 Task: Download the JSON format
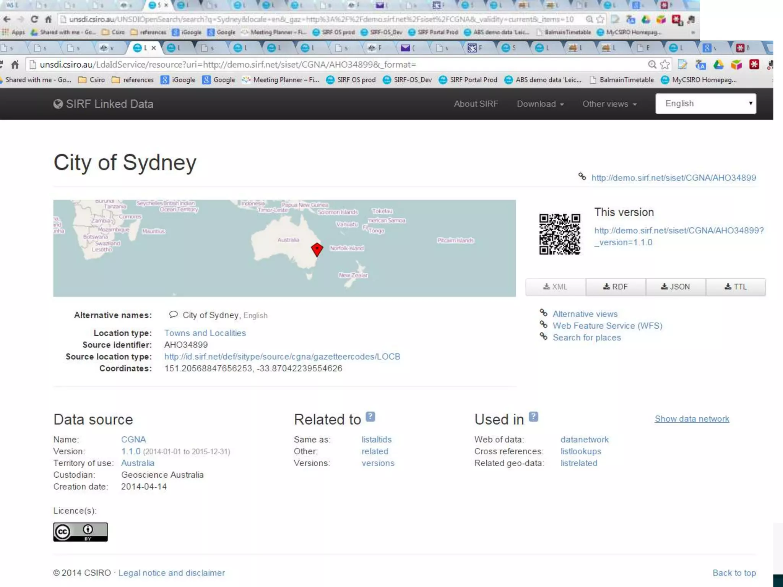(676, 287)
